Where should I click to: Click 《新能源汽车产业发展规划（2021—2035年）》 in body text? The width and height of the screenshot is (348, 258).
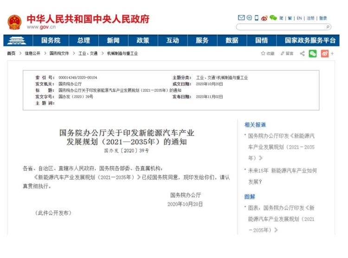tap(87, 177)
